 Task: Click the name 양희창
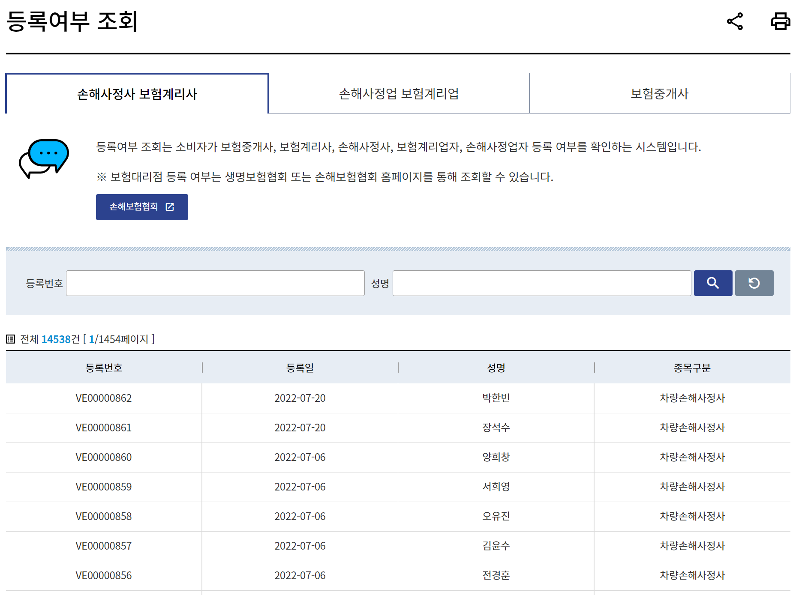[x=496, y=457]
